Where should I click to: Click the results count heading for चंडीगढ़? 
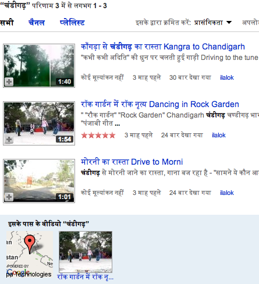[x=54, y=5]
